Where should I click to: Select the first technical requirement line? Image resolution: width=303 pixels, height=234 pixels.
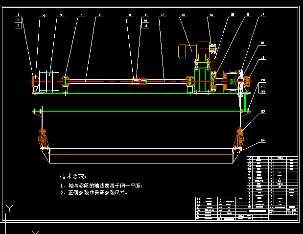tap(101, 186)
